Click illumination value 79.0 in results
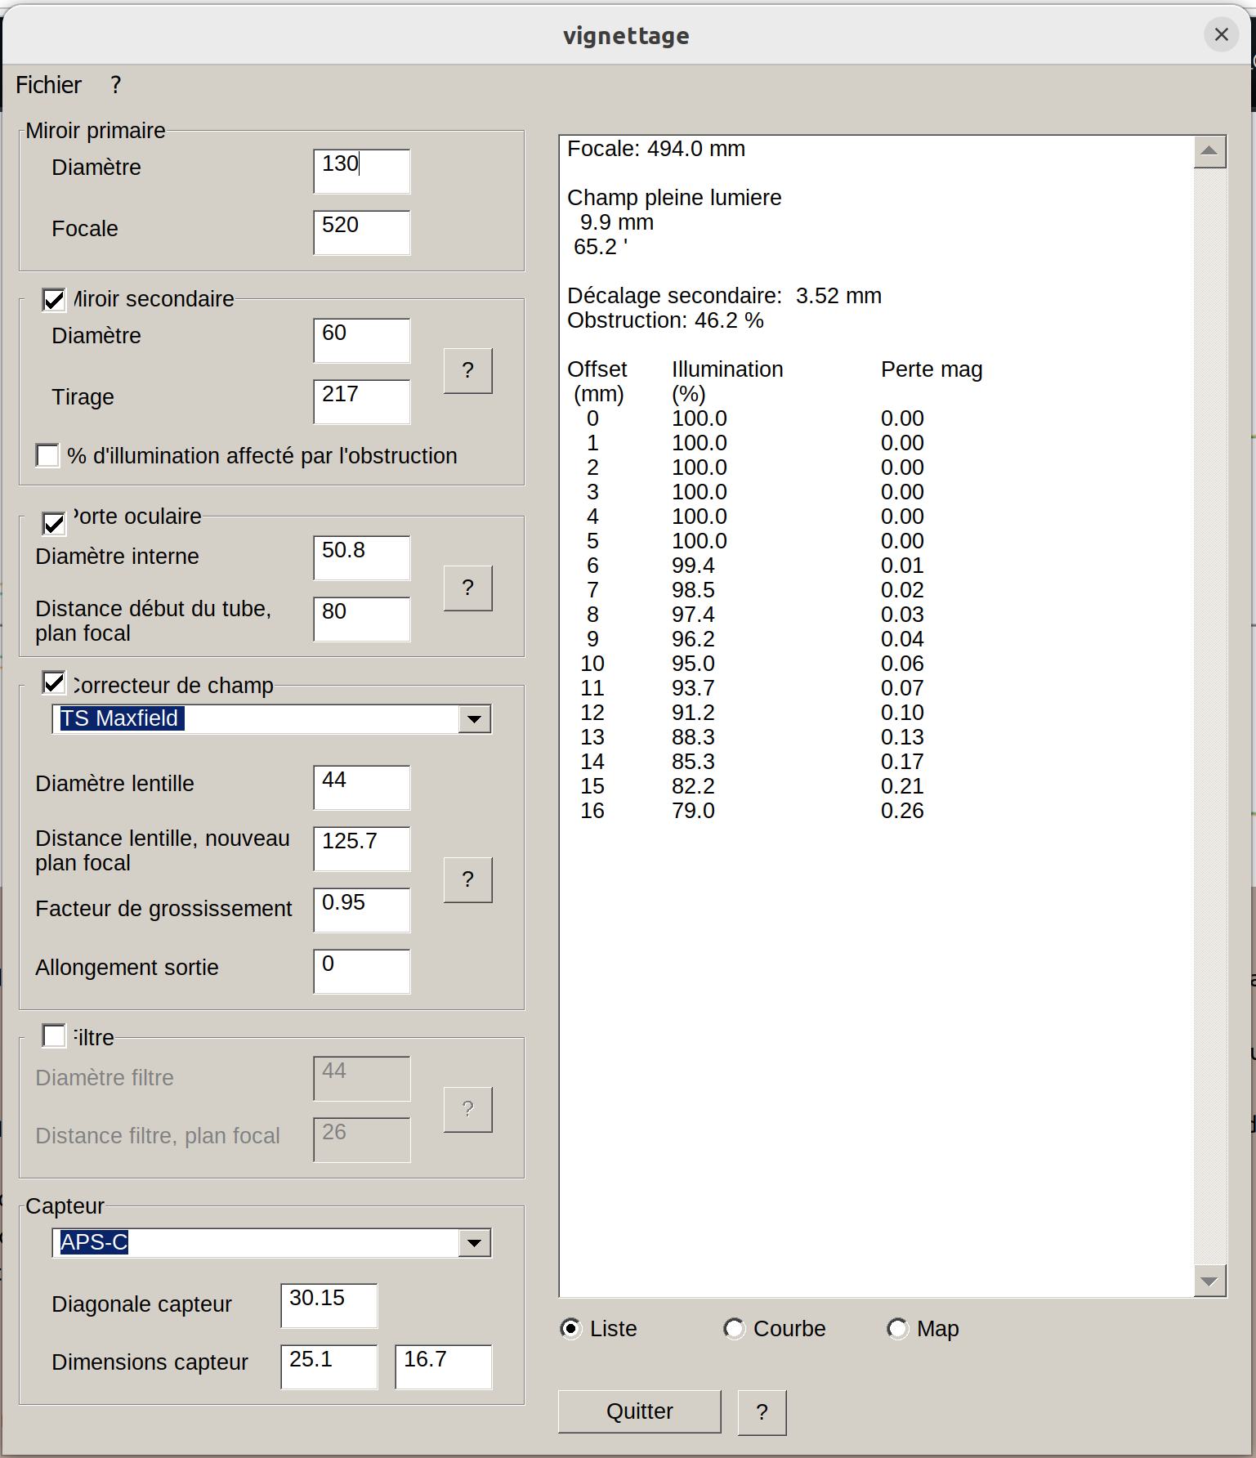This screenshot has height=1458, width=1256. coord(693,811)
